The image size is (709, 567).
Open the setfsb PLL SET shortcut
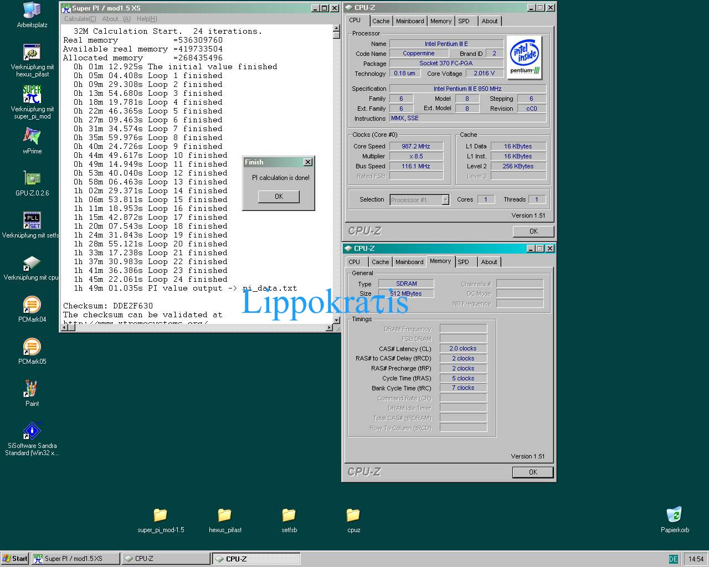click(x=32, y=220)
